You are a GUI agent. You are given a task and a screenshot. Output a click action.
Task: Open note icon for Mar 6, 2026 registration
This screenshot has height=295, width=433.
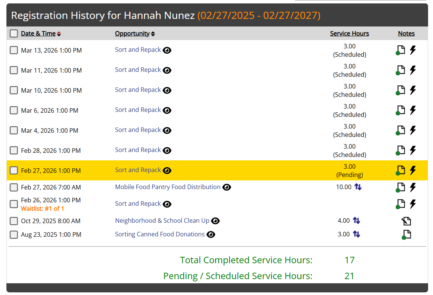[x=401, y=110]
